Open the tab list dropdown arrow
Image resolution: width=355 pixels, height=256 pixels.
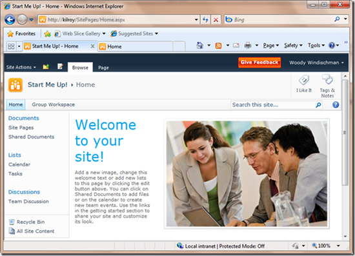point(19,46)
